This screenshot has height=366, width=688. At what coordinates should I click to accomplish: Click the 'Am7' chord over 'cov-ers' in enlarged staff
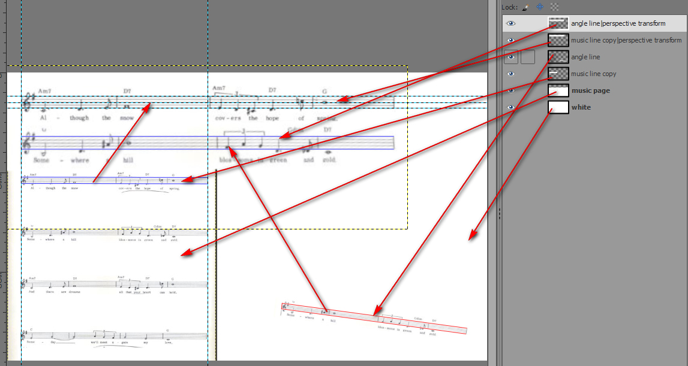tap(218, 88)
